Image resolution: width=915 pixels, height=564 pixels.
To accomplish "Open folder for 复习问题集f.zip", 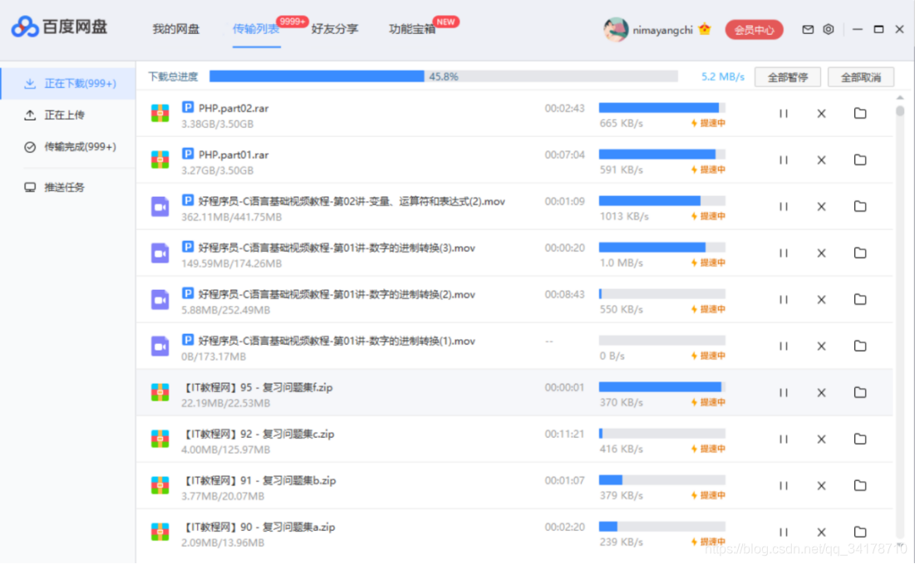I will point(860,392).
